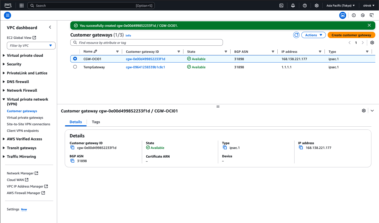Dismiss the success notification banner
Image resolution: width=379 pixels, height=223 pixels.
click(369, 25)
